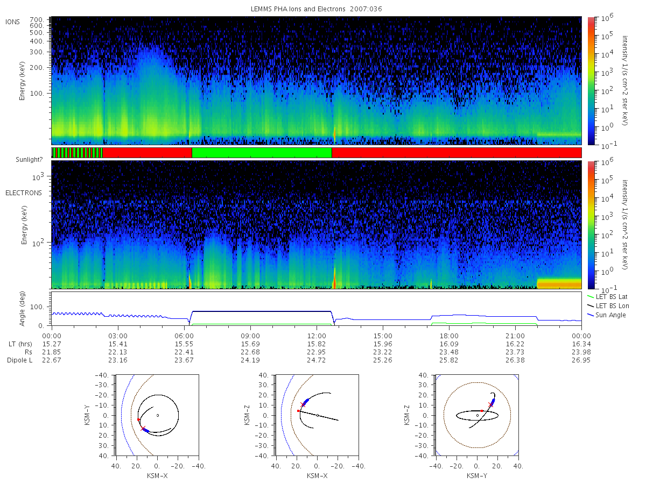Click the red spike in the electron spectrogram
The height and width of the screenshot is (484, 646).
tap(334, 277)
